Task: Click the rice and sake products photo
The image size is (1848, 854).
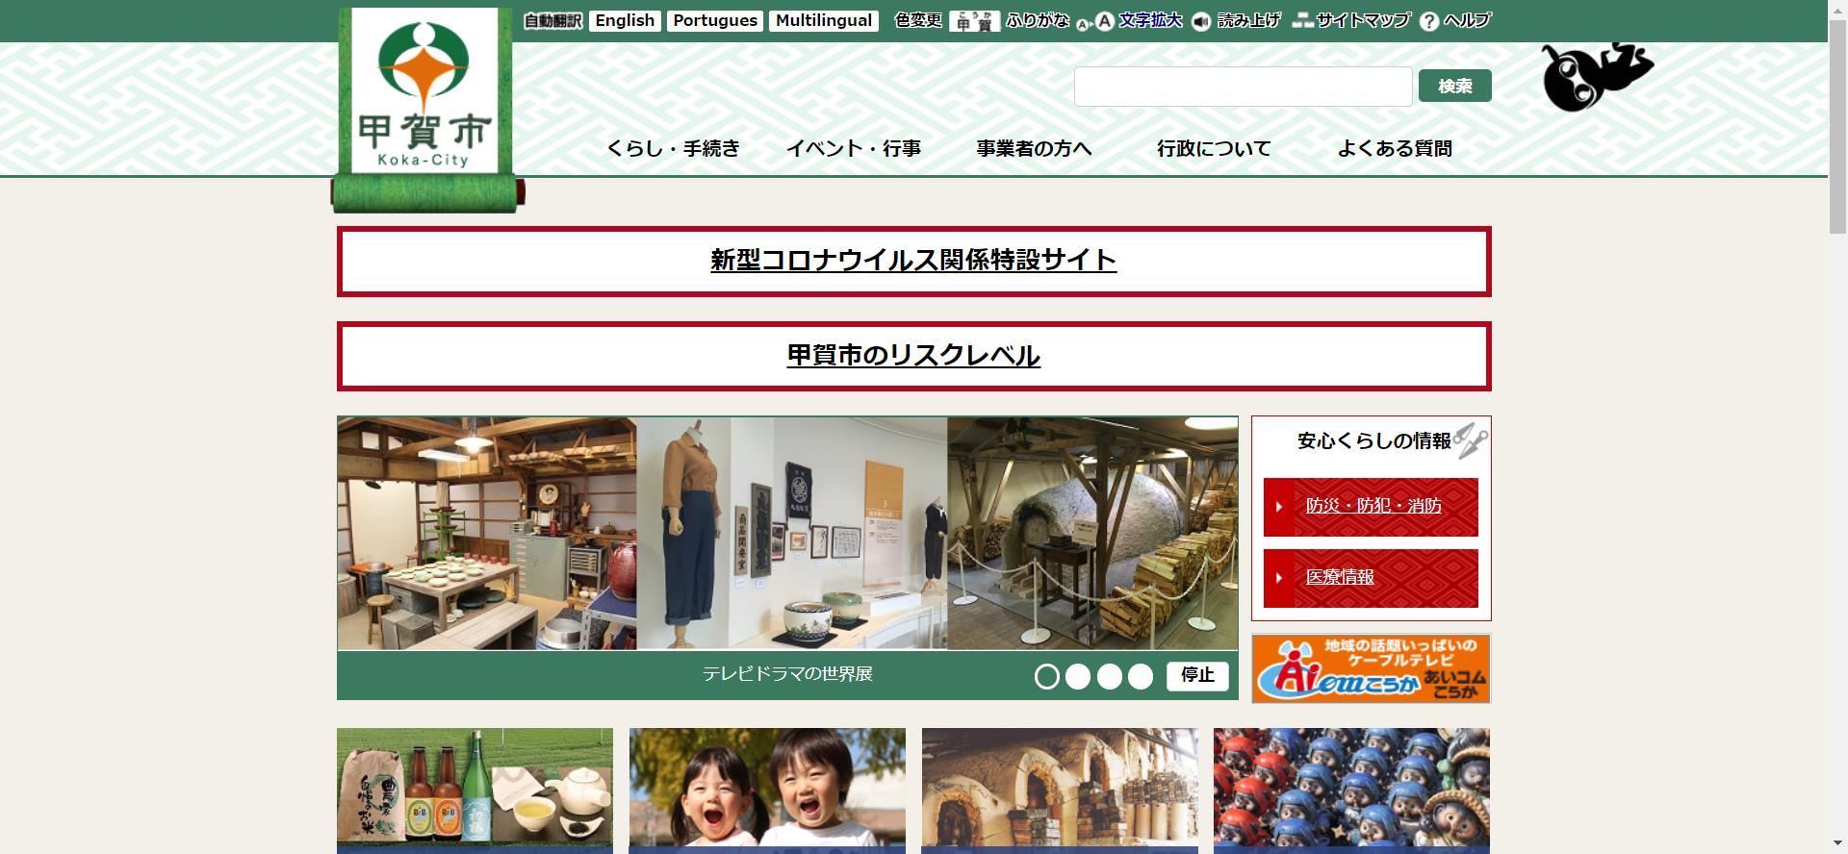Action: tap(475, 791)
